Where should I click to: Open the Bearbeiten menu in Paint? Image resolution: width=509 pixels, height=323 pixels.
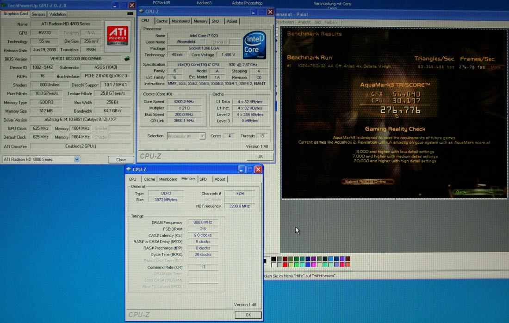(285, 22)
